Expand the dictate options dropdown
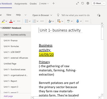This screenshot has height=99, width=107. click(x=81, y=21)
